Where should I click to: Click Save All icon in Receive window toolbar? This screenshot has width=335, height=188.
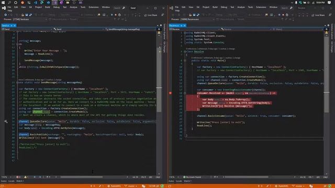[x=198, y=15]
